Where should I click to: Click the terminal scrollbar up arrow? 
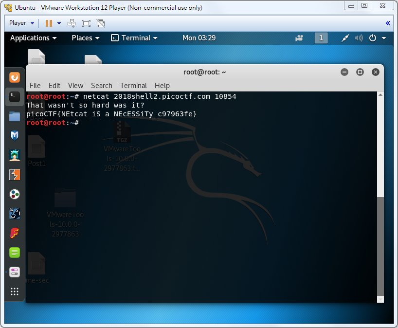(380, 95)
